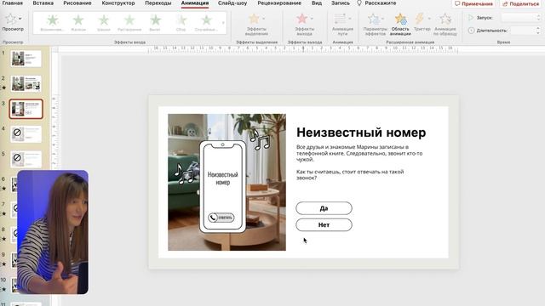The height and width of the screenshot is (306, 545).
Task: Click the Поделиться share button
Action: click(x=520, y=3)
